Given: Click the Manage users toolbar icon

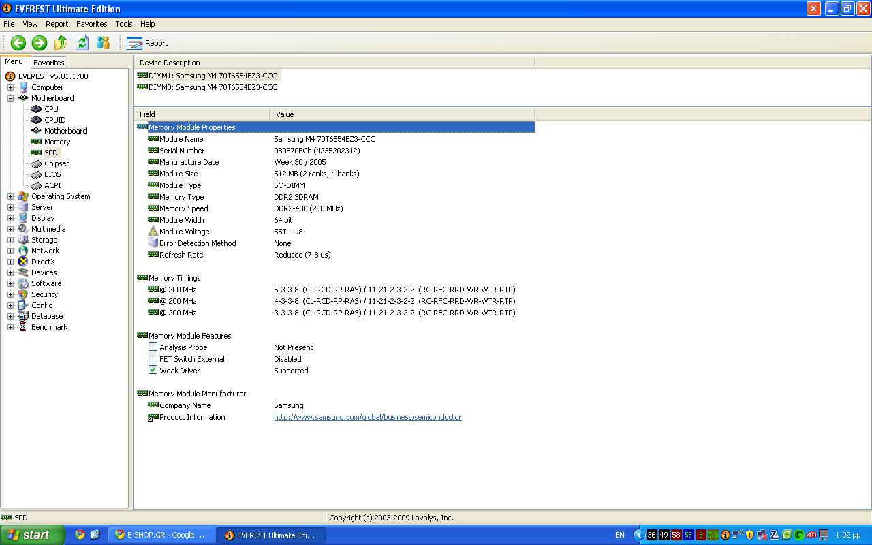Looking at the screenshot, I should 103,43.
